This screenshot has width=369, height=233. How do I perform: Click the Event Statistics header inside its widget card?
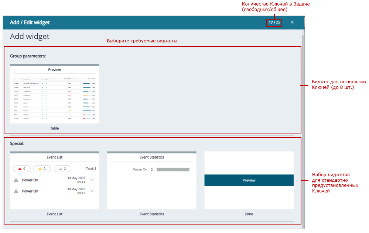tap(151, 157)
